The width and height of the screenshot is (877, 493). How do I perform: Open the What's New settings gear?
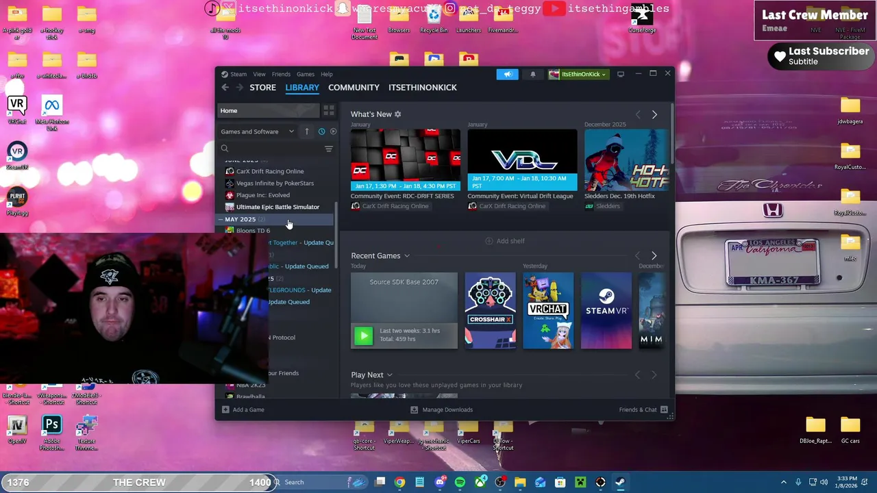397,114
